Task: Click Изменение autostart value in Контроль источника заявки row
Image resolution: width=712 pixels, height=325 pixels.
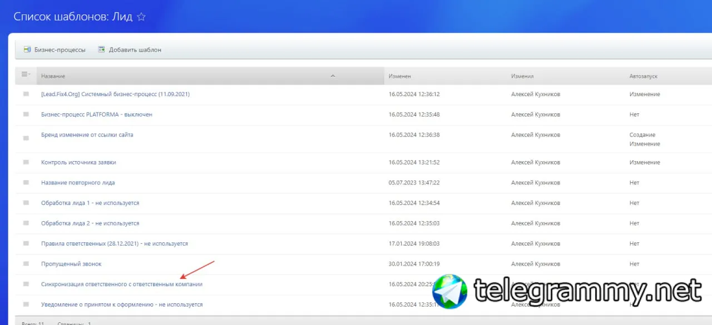Action: [645, 162]
